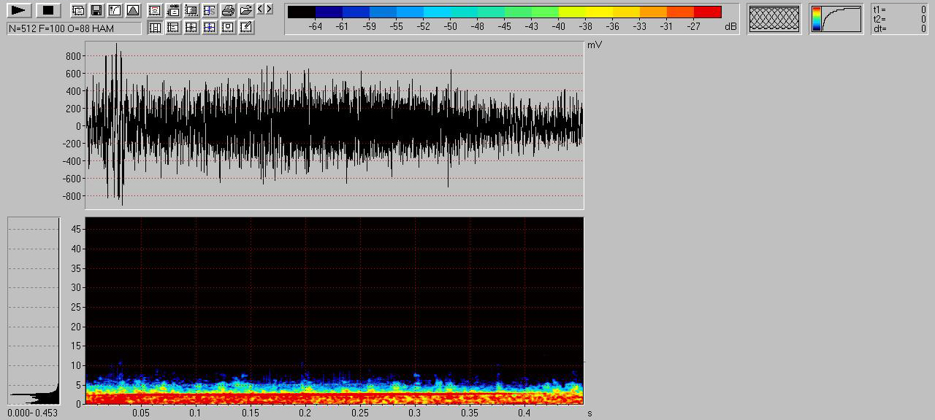Viewport: 935px width, 420px height.
Task: Click the t1 t2 dt time readout panel
Action: 899,19
